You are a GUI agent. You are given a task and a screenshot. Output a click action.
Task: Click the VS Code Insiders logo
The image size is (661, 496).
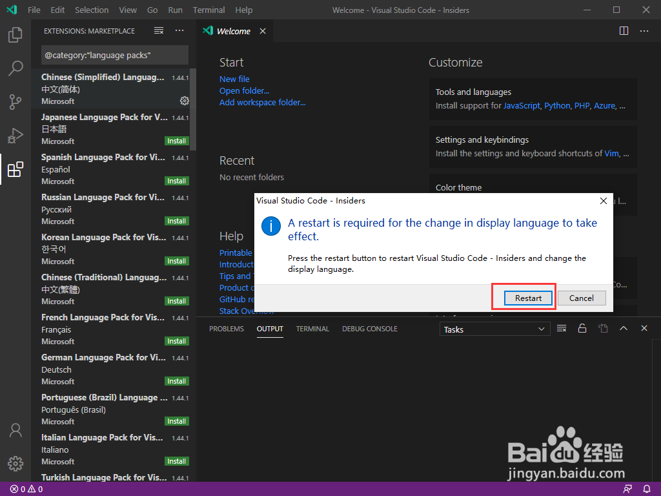(12, 9)
